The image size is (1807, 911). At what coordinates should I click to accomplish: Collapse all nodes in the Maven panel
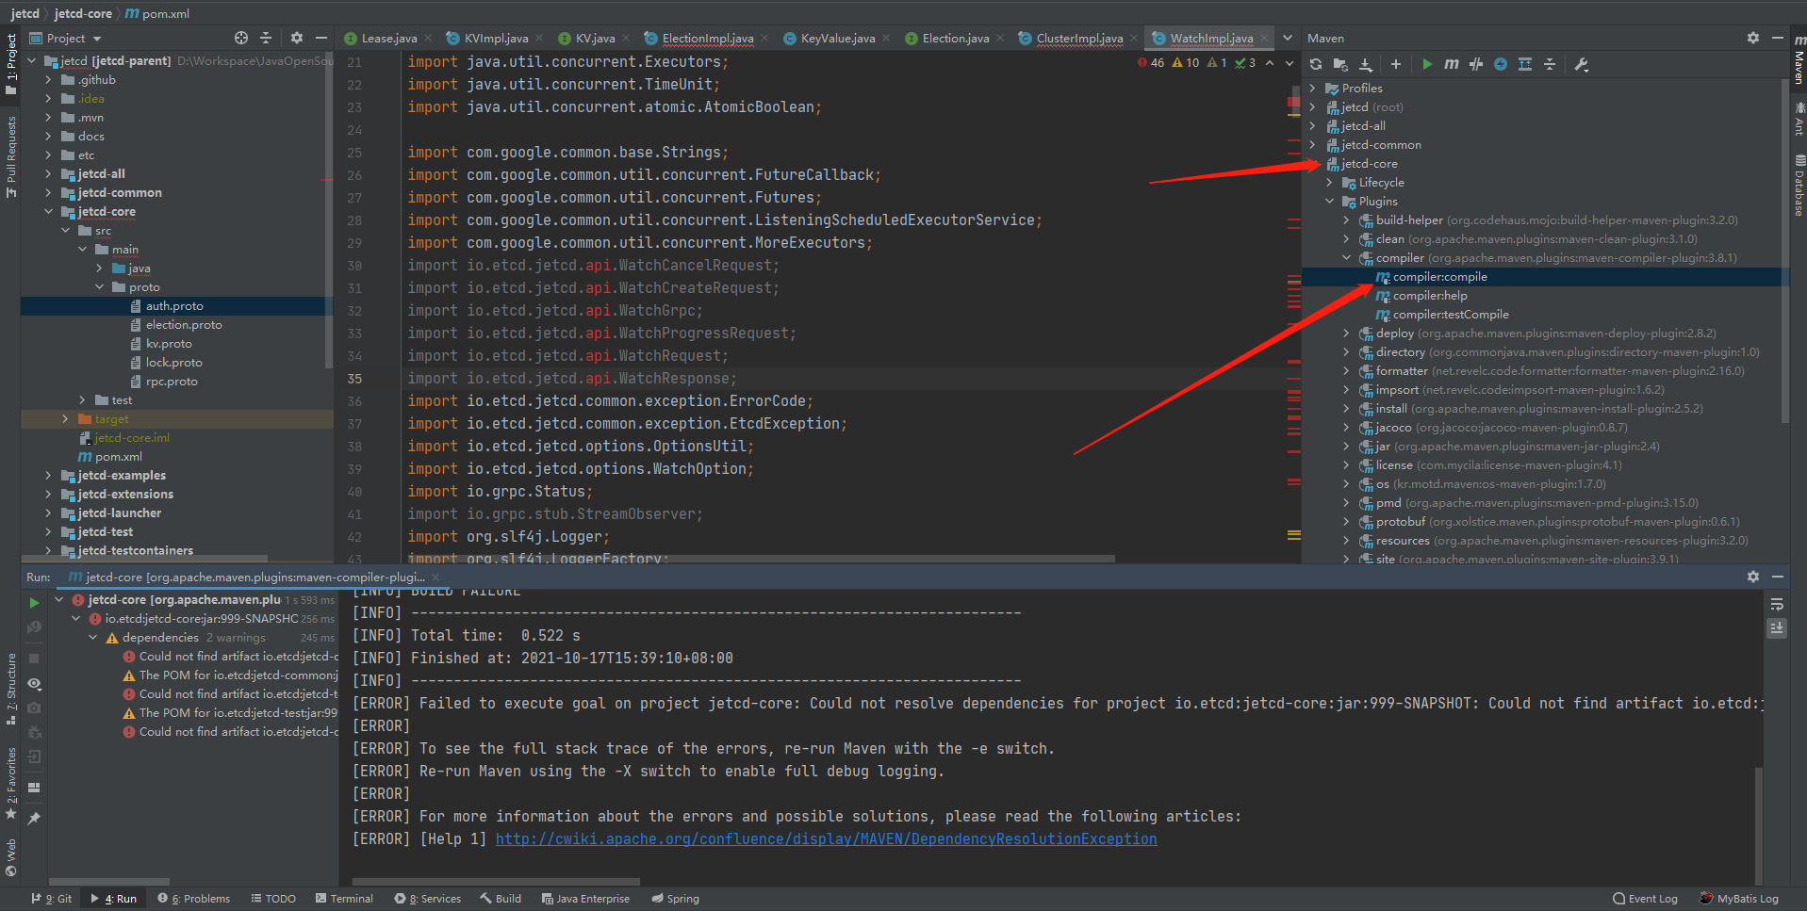point(1550,64)
